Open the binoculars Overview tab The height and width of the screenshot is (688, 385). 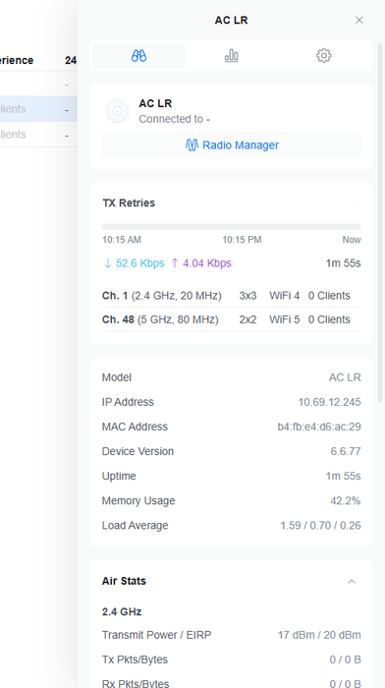click(138, 56)
